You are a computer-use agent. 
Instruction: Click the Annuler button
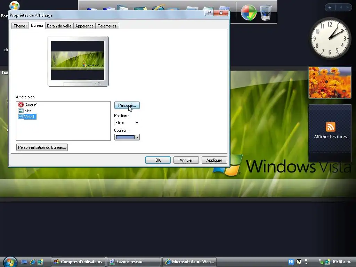186,160
